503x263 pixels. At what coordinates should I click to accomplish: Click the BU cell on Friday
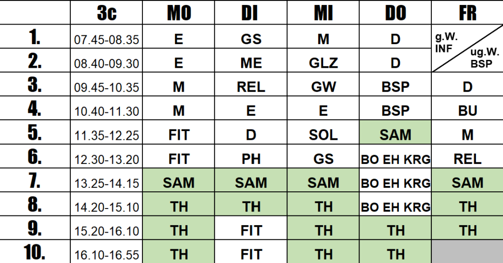[468, 108]
